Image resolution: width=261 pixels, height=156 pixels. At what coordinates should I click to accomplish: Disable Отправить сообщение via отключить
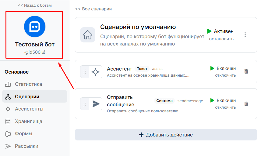coord(225,107)
